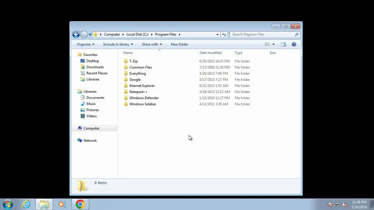Click the network tray icon

click(x=337, y=205)
